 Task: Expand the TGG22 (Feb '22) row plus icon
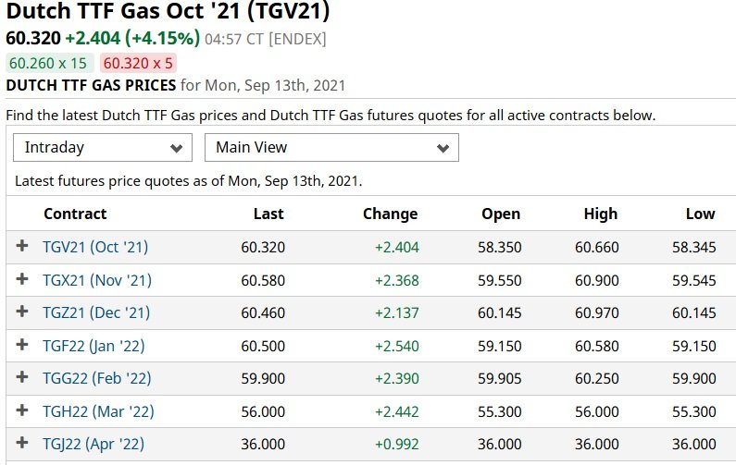[x=22, y=377]
